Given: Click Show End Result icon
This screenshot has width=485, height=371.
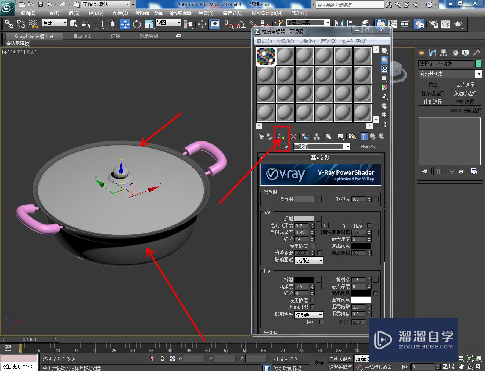Looking at the screenshot, I should click(x=364, y=137).
